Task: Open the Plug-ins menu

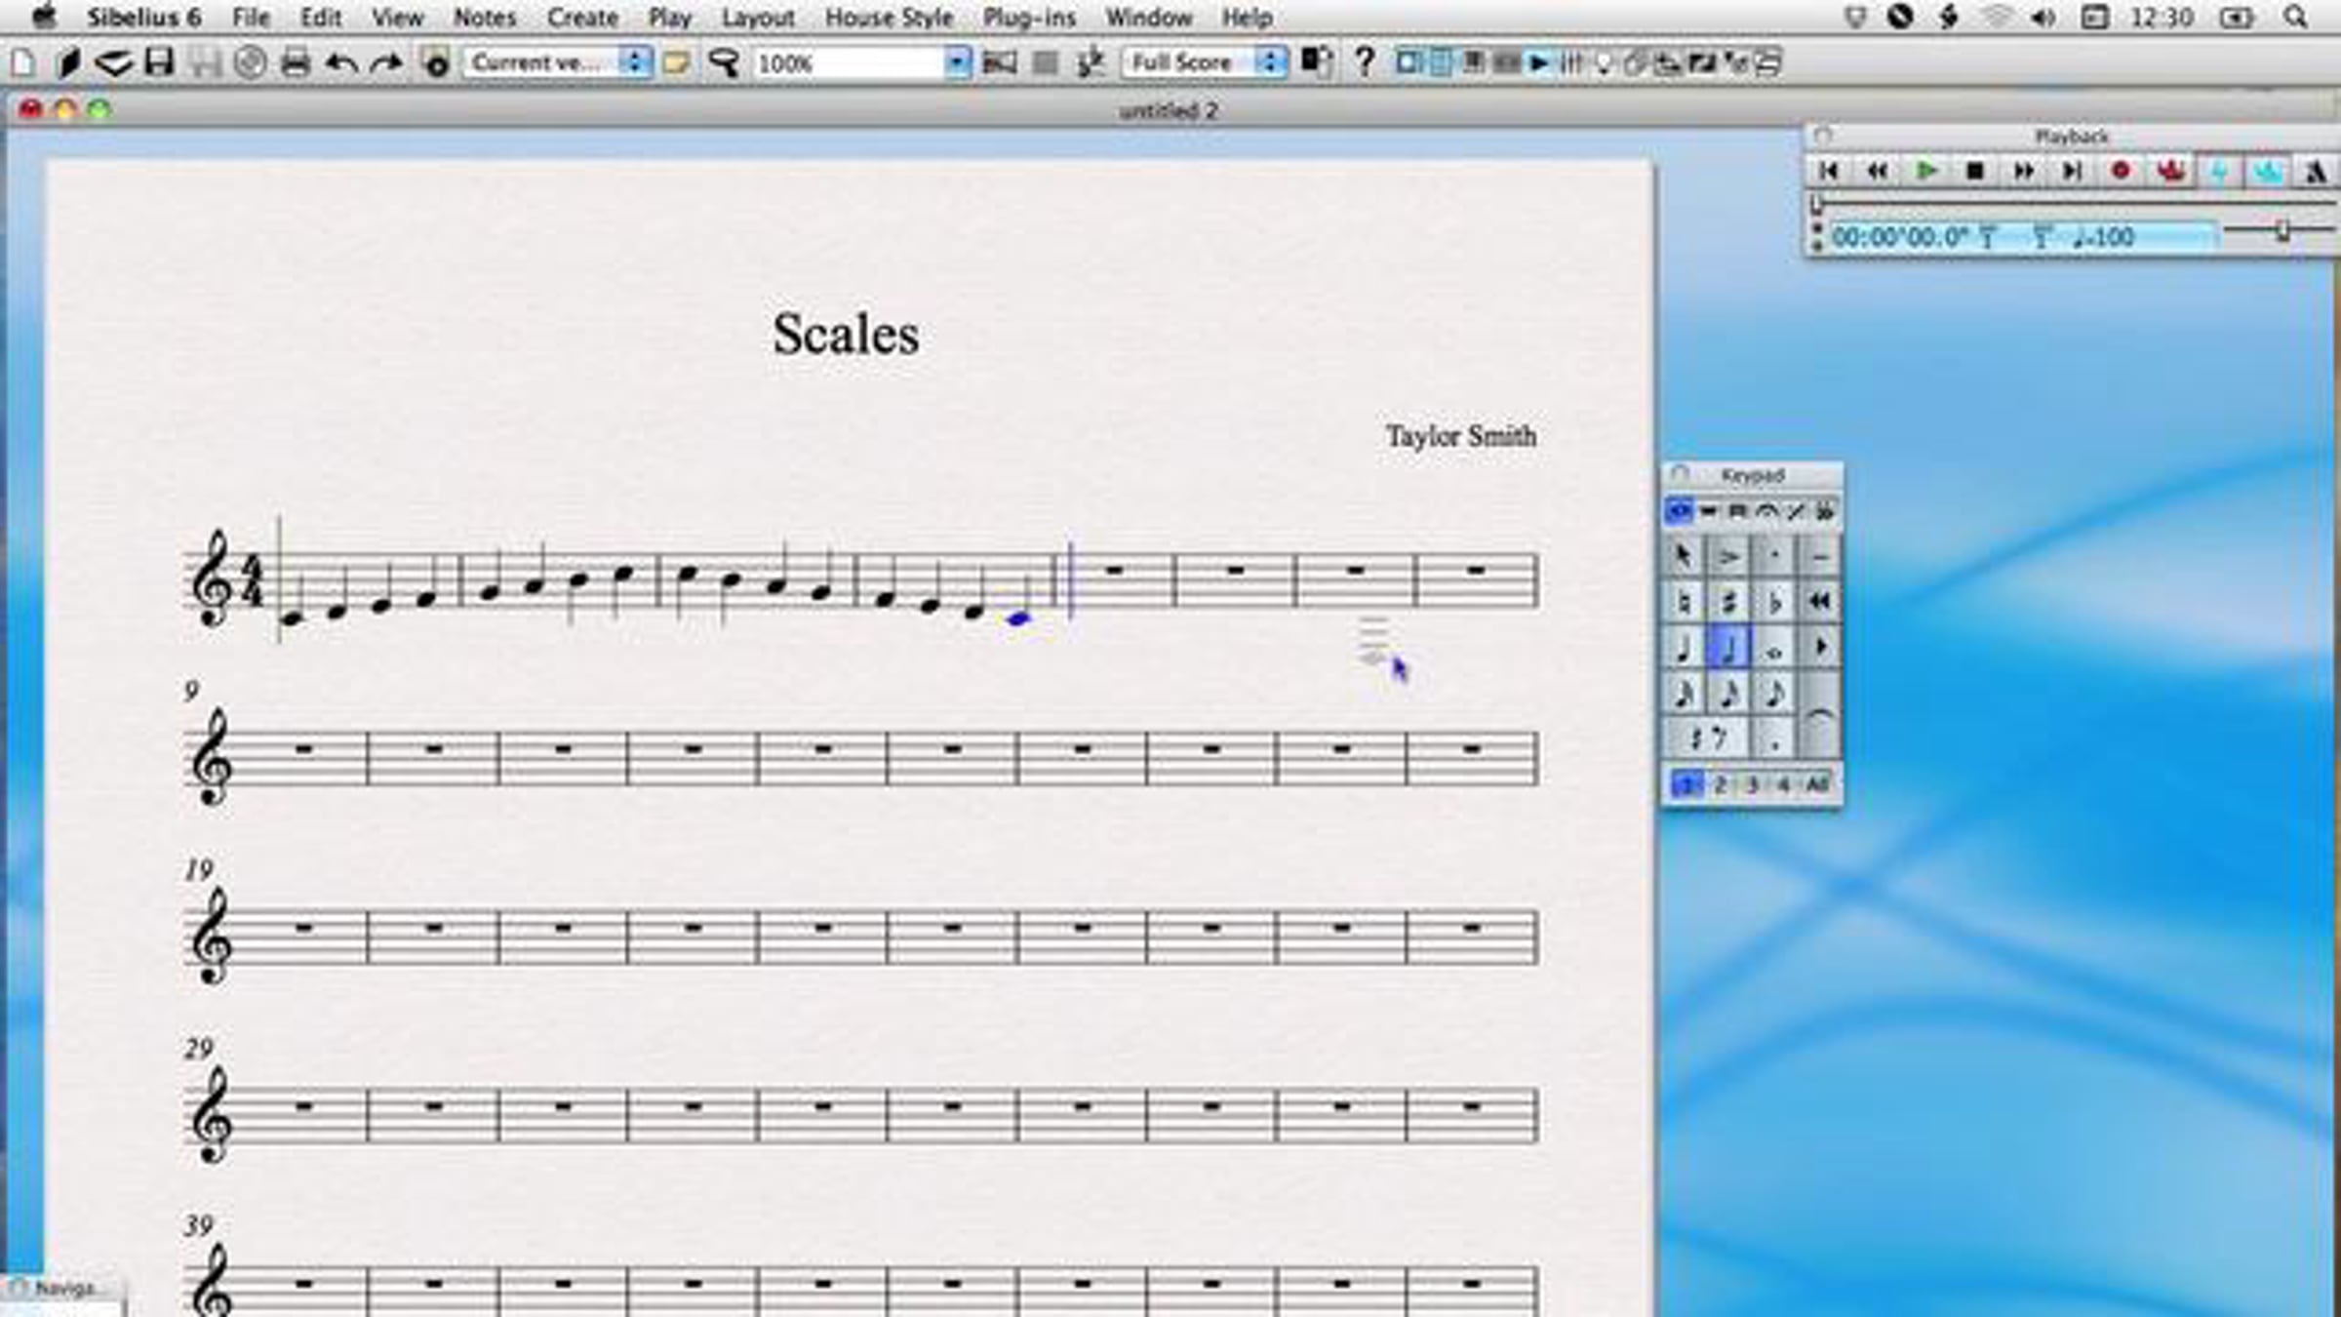Action: click(1028, 18)
